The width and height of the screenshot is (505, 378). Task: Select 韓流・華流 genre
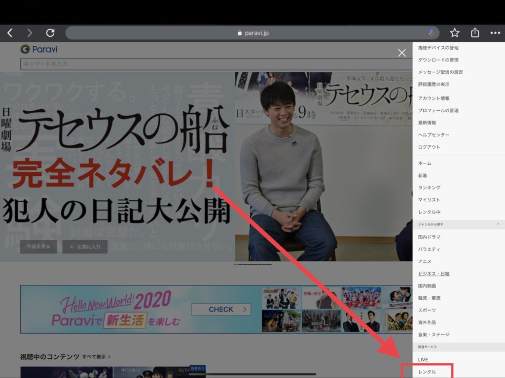(429, 298)
